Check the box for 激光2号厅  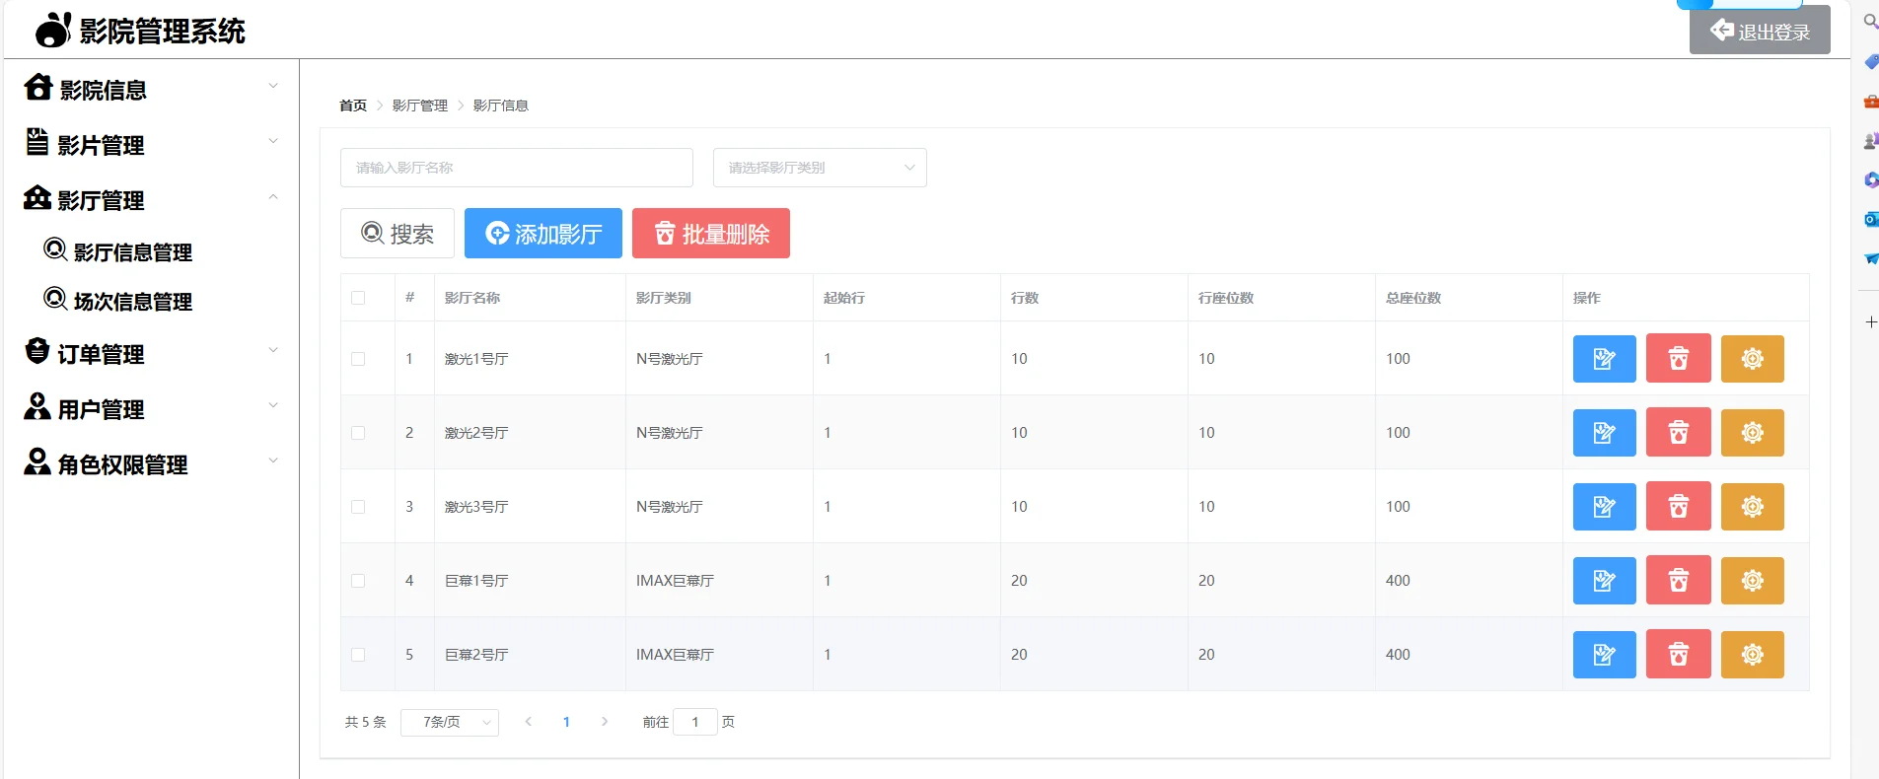pyautogui.click(x=358, y=433)
